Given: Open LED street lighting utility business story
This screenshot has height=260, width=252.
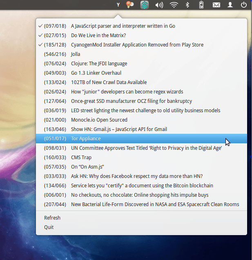Looking at the screenshot, I should [x=141, y=111].
